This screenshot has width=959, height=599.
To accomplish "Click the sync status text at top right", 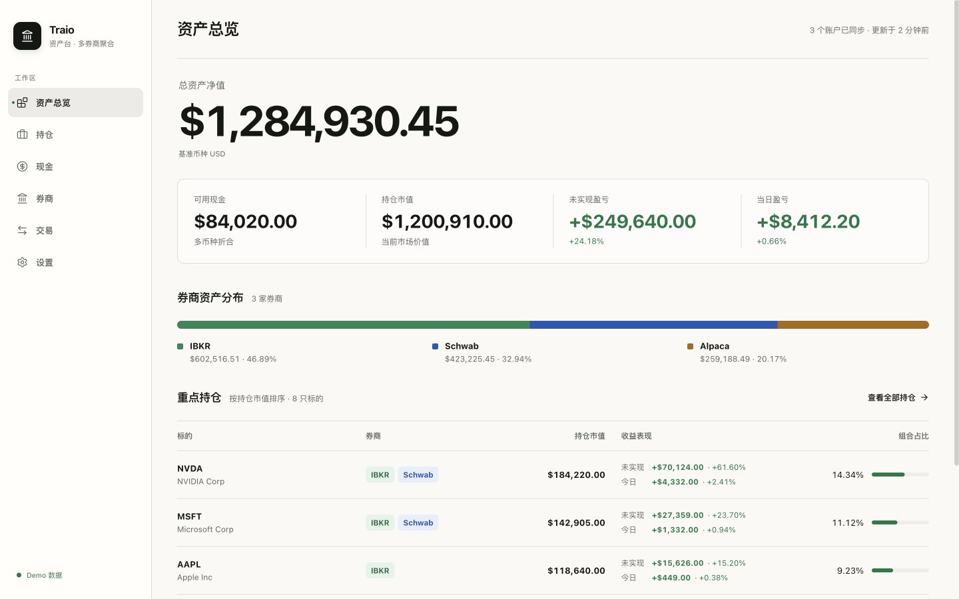I will coord(869,30).
